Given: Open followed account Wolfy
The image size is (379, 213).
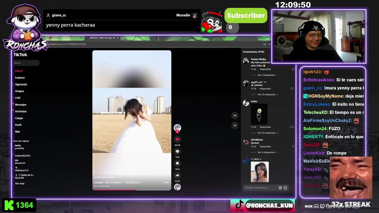Looking at the screenshot, I should 20,147.
